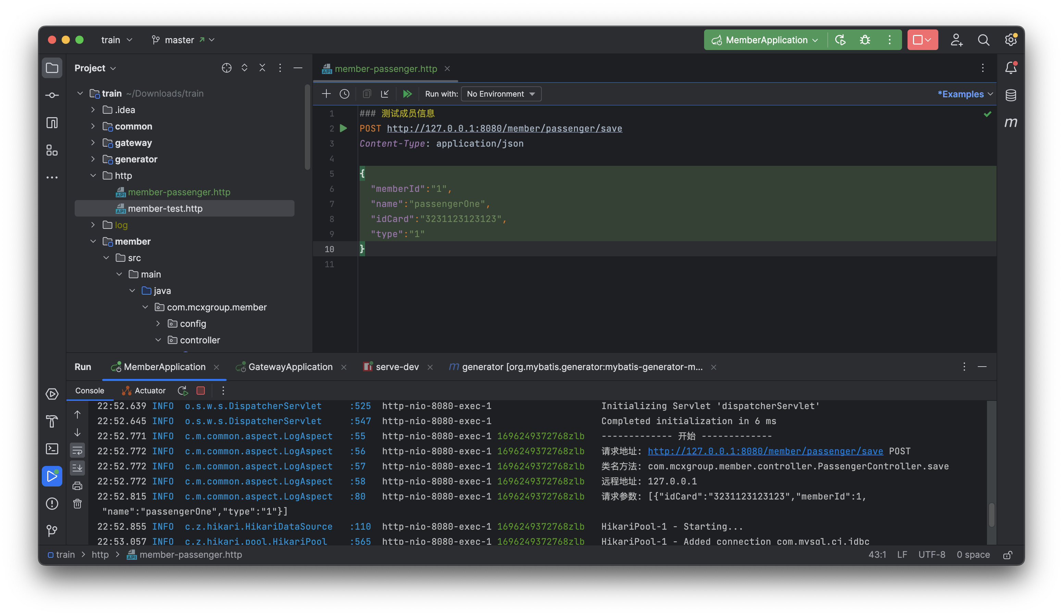Run all requests in file
1063x616 pixels.
pyautogui.click(x=407, y=94)
